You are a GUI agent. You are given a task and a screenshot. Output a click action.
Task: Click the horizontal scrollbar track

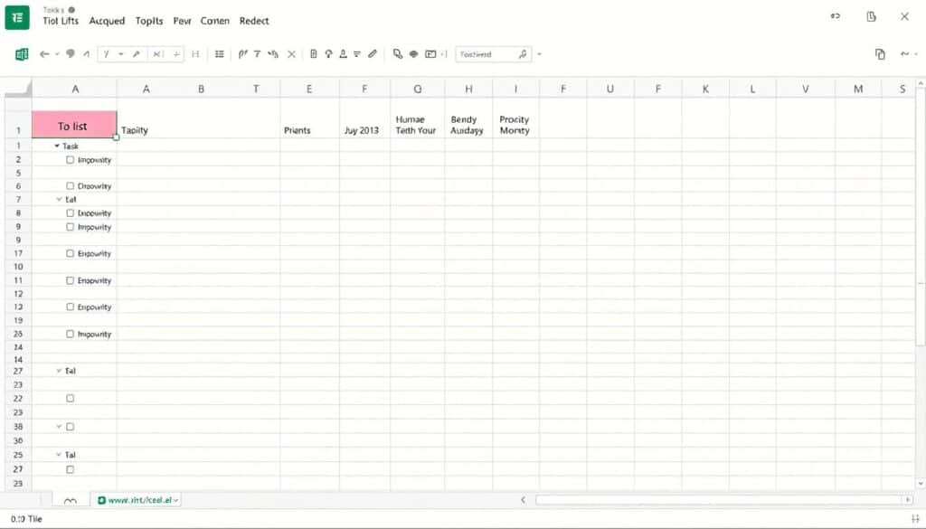pos(719,500)
